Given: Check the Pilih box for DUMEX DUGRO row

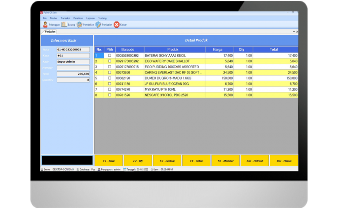Looking at the screenshot, I should pos(110,78).
